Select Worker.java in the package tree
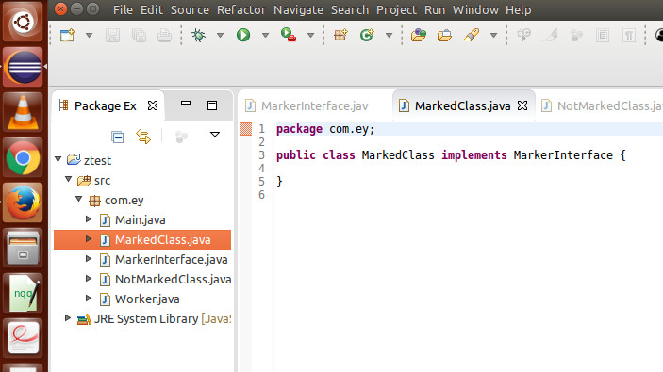This screenshot has height=372, width=663. pos(147,299)
